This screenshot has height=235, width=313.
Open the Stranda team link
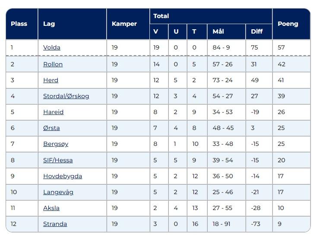coord(55,224)
